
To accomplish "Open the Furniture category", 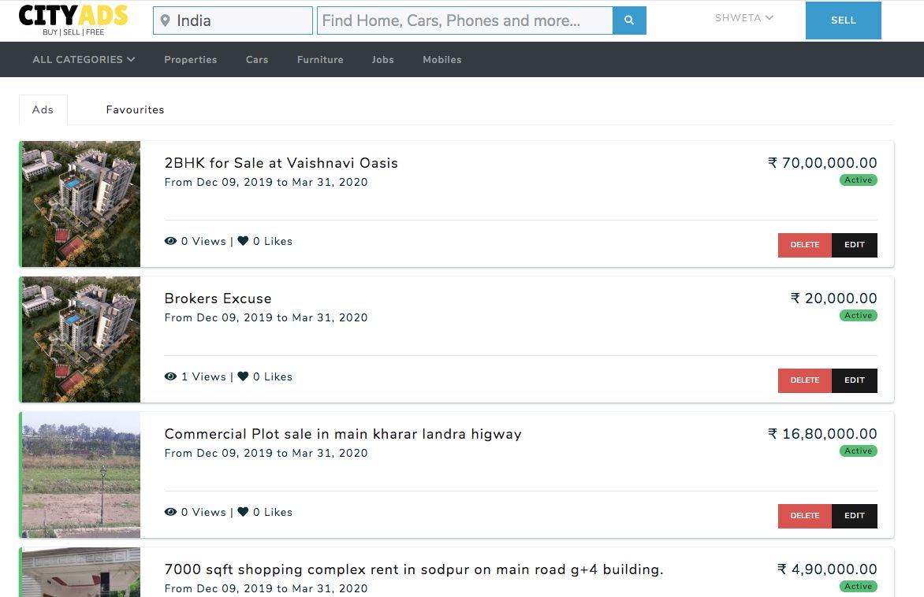I will [320, 60].
